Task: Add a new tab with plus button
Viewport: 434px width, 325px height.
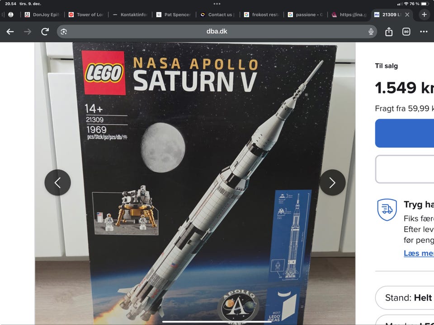Action: tap(424, 14)
